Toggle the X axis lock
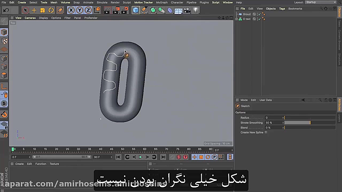The image size is (342, 192). (71, 10)
